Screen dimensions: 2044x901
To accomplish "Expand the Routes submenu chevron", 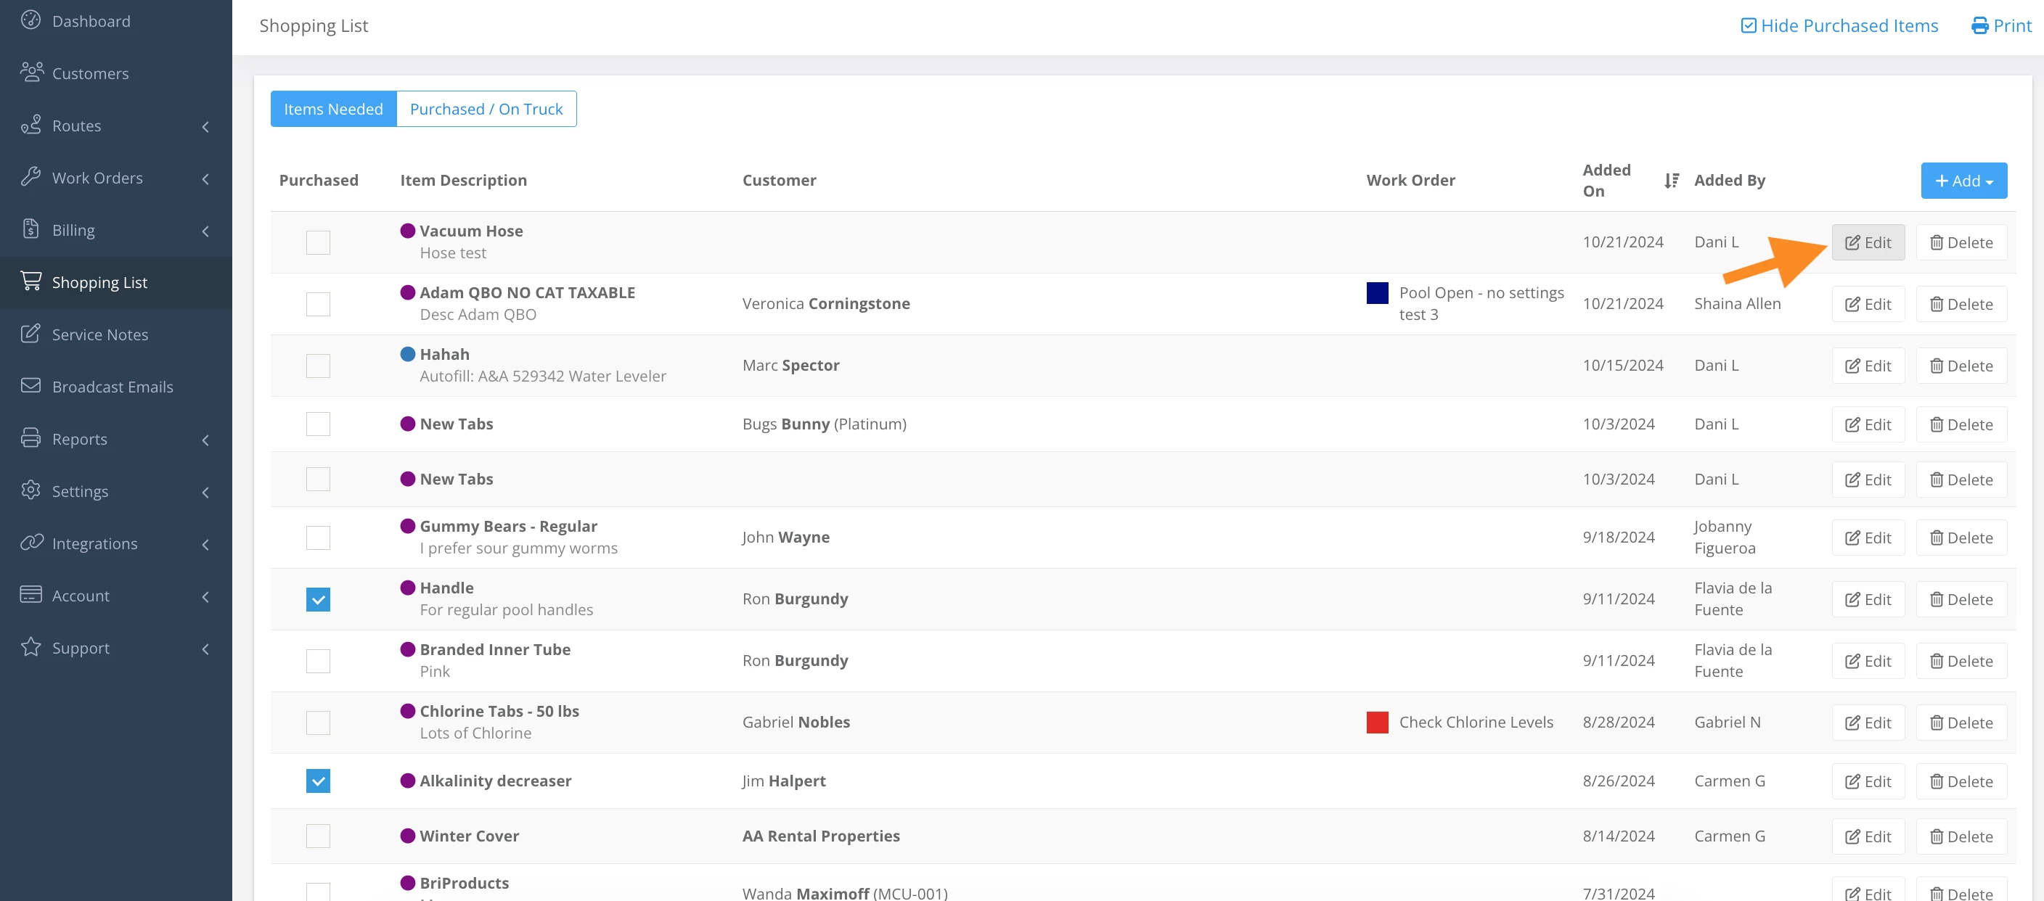I will point(205,126).
